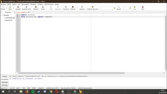Select the Símbolos sidebar tab
This screenshot has height=94, width=167.
[8, 12]
